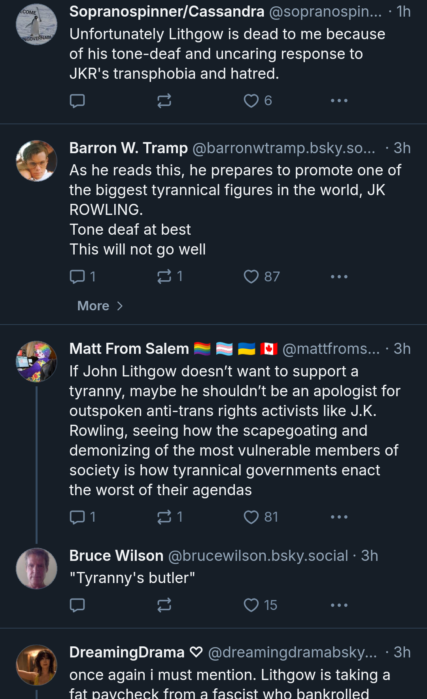Viewport: 427px width, 699px height.
Task: Open Bruce Wilson's profile picture
Action: [36, 568]
